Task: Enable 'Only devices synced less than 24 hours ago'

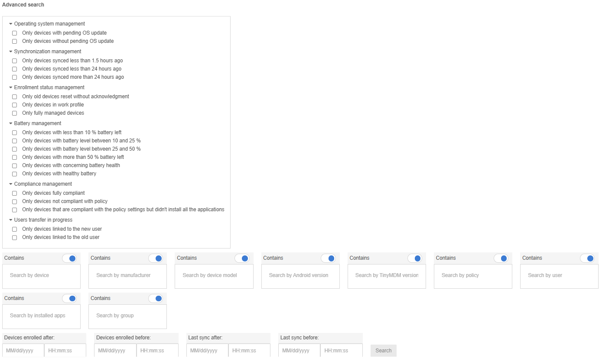Action: point(14,69)
